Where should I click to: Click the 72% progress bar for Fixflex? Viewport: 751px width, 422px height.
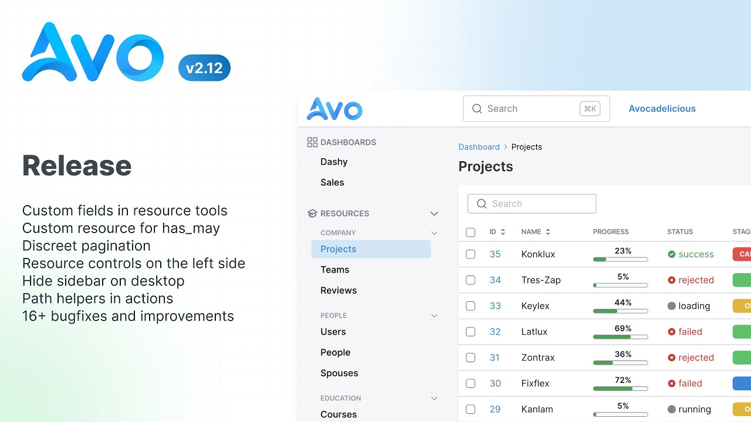click(621, 388)
